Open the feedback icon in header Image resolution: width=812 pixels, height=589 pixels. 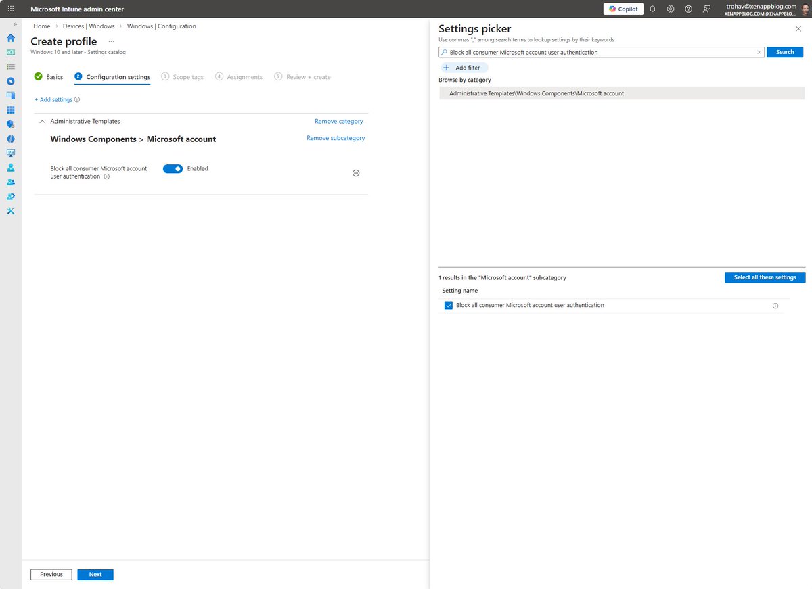[x=706, y=9]
